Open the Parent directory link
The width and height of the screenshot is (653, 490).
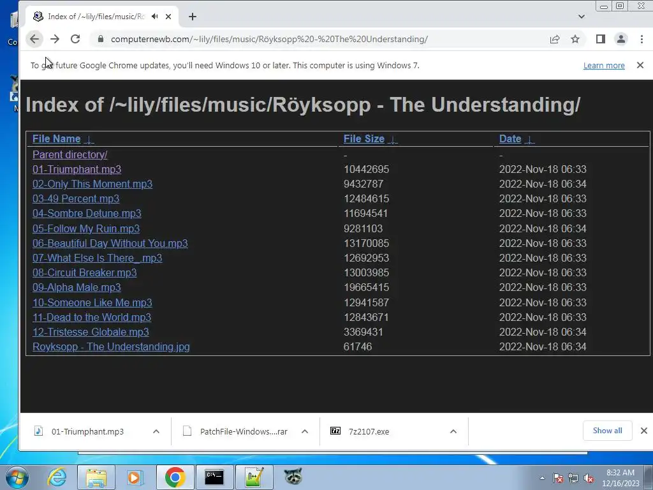pos(70,154)
